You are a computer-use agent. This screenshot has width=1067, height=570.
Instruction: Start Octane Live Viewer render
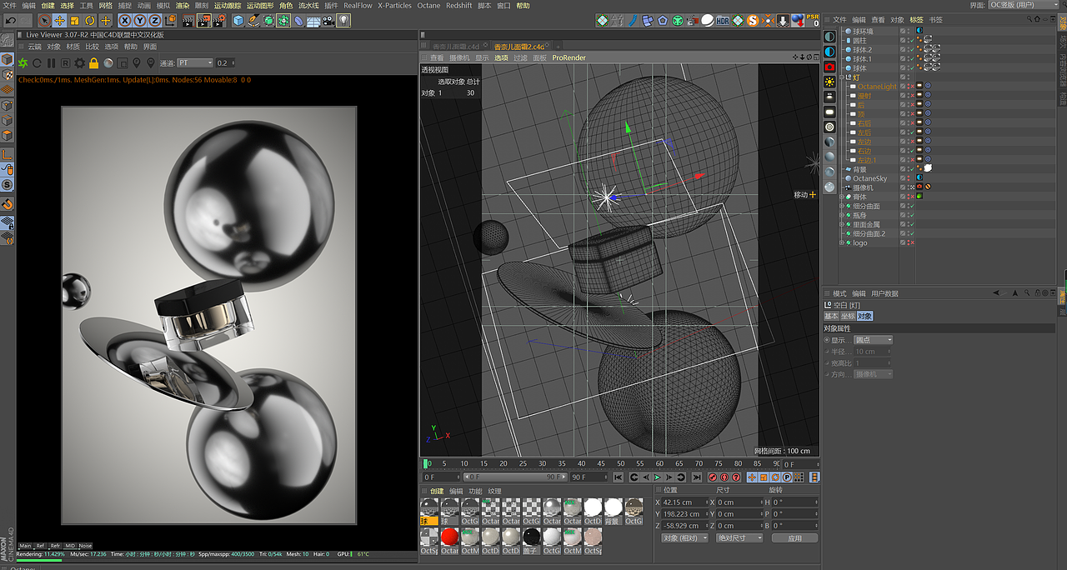(x=23, y=62)
